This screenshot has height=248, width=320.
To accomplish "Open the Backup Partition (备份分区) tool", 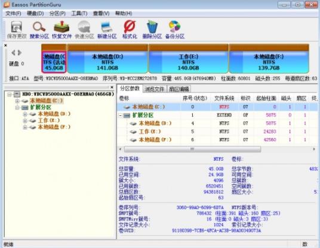I will [175, 30].
